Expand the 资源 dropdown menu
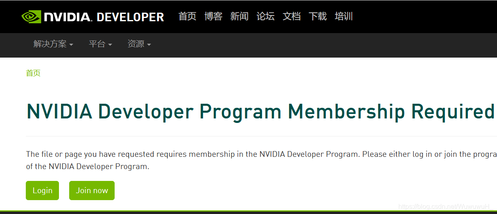Viewport: 497px width, 214px height. click(x=139, y=44)
